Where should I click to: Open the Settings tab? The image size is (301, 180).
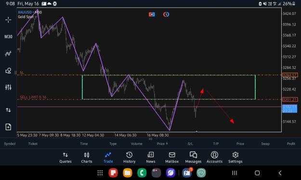[236, 158]
